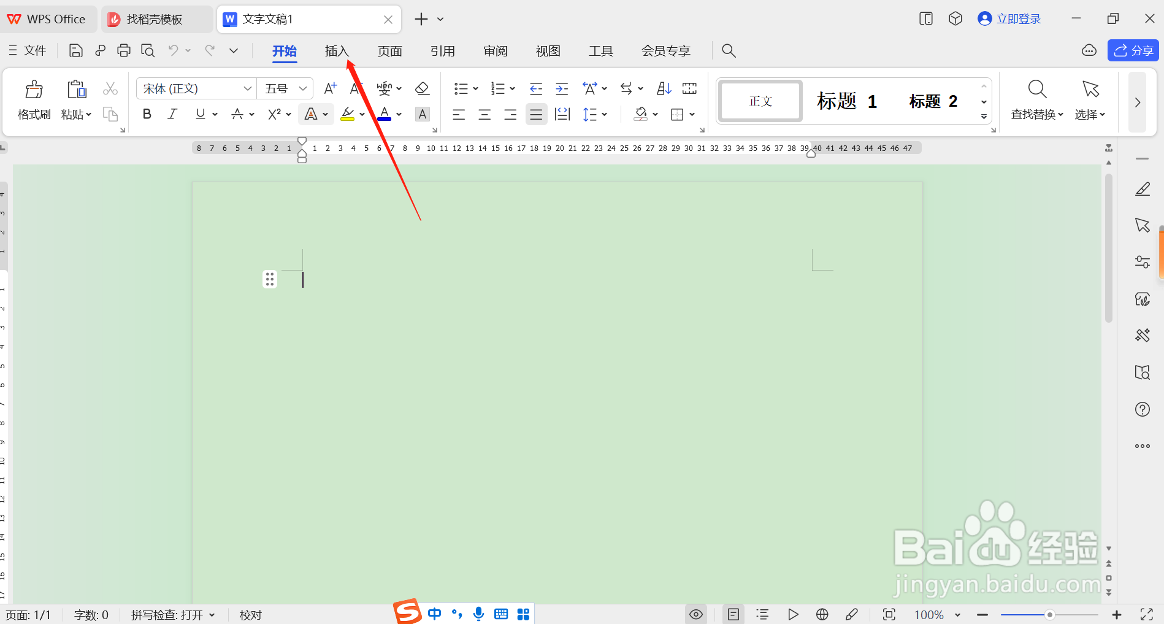Open the Page (页面) tab
The width and height of the screenshot is (1164, 624).
click(x=389, y=51)
